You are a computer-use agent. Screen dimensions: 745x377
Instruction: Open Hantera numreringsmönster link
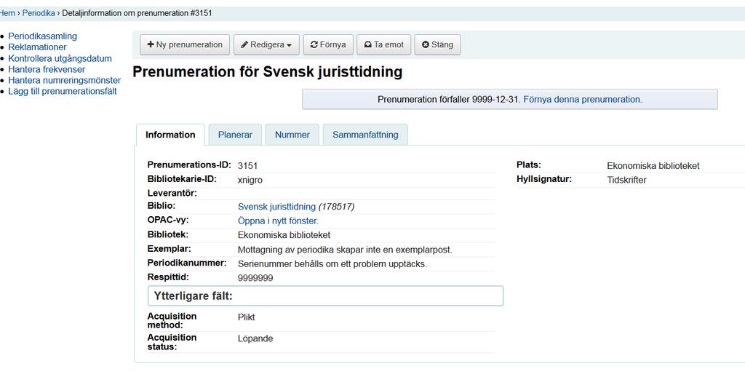pyautogui.click(x=64, y=80)
